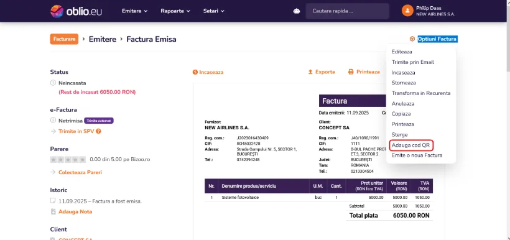The width and height of the screenshot is (510, 240).
Task: Click the user avatar icon
Action: tap(407, 11)
